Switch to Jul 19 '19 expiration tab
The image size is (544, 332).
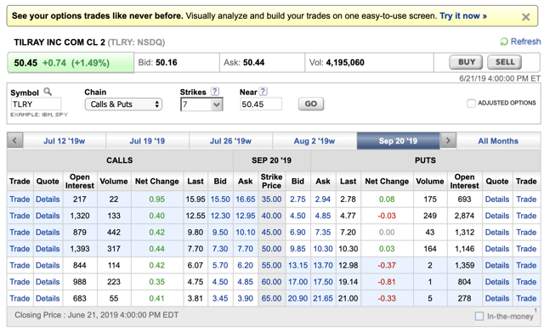click(x=147, y=141)
